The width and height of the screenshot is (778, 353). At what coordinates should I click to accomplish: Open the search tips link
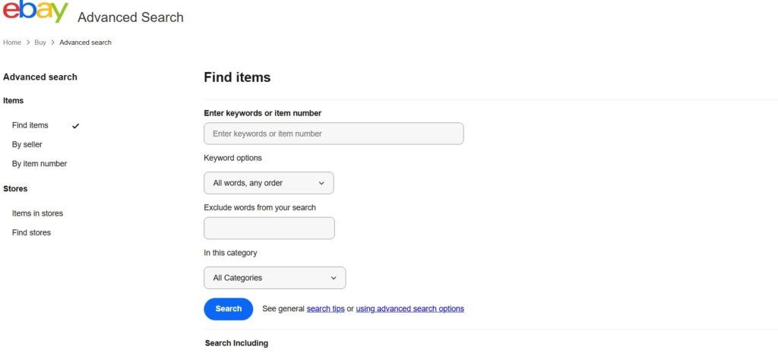325,309
